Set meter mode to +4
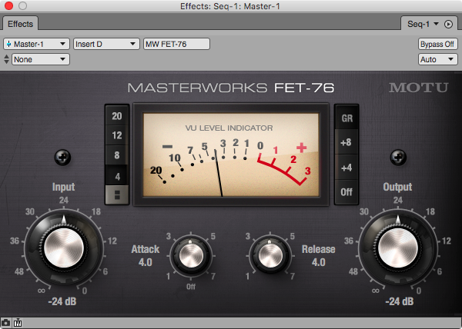This screenshot has width=462, height=329. click(x=346, y=168)
